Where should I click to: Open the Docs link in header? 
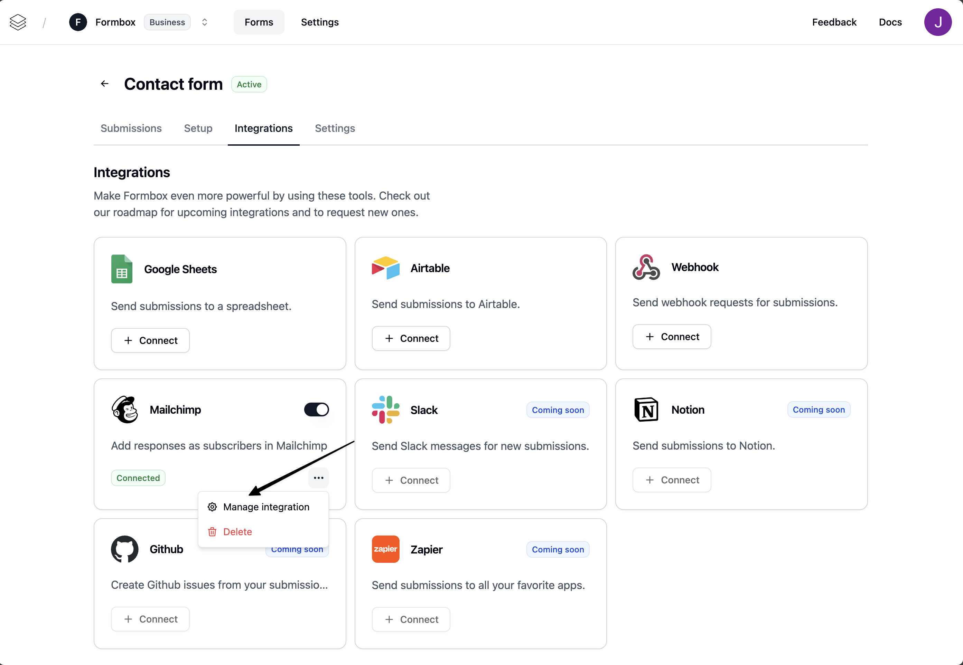click(890, 22)
